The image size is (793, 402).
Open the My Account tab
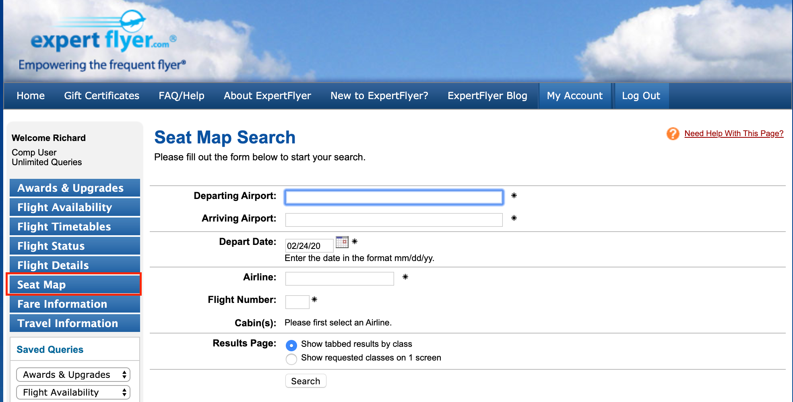click(x=574, y=96)
